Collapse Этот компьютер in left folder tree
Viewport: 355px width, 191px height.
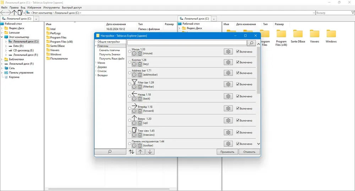point(2,37)
